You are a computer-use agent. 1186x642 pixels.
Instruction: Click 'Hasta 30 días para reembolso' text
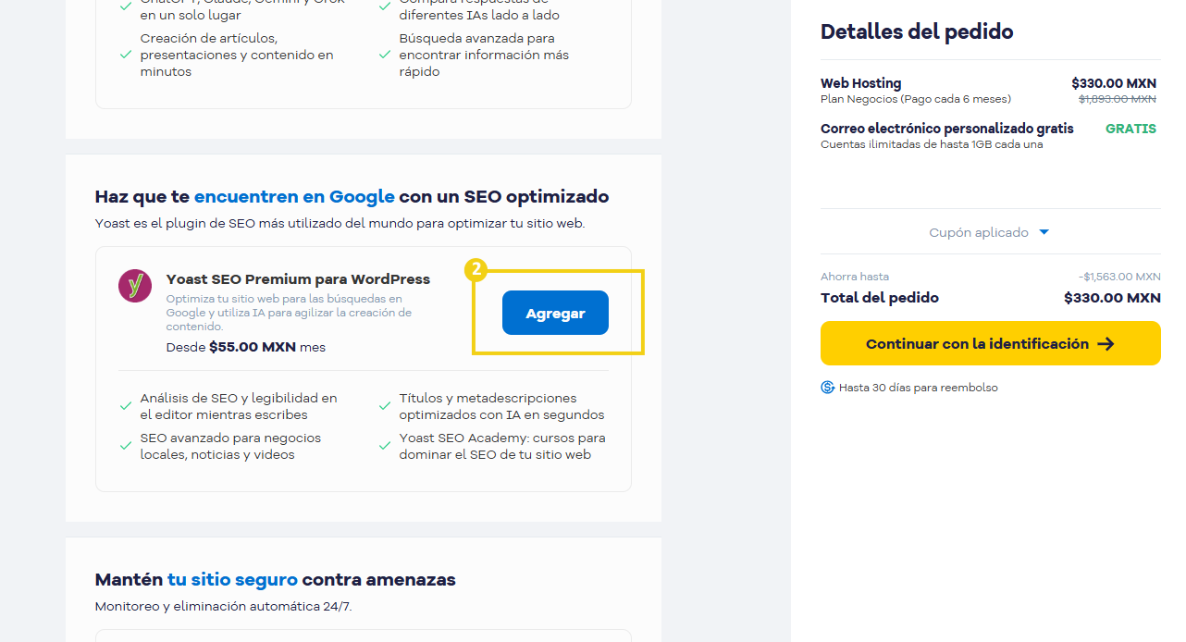tap(919, 388)
